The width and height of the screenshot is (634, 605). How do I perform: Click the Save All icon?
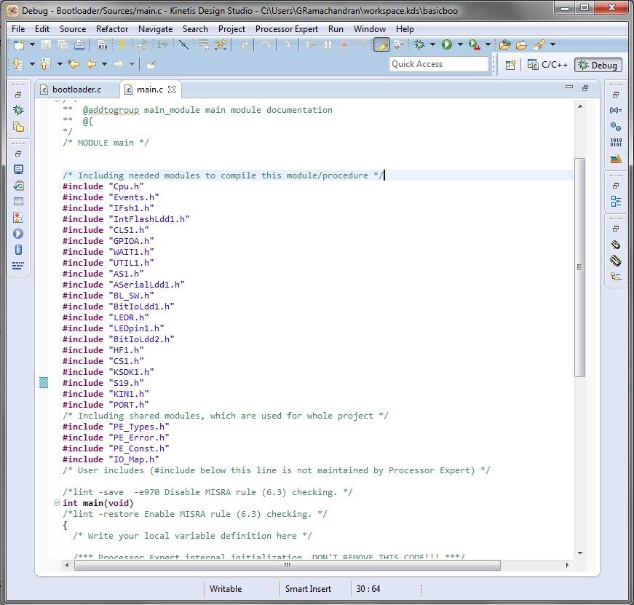pos(63,45)
